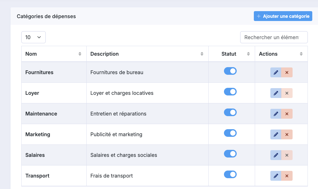This screenshot has width=318, height=189.
Task: Click the Ajouter une catégorie button
Action: 283,16
